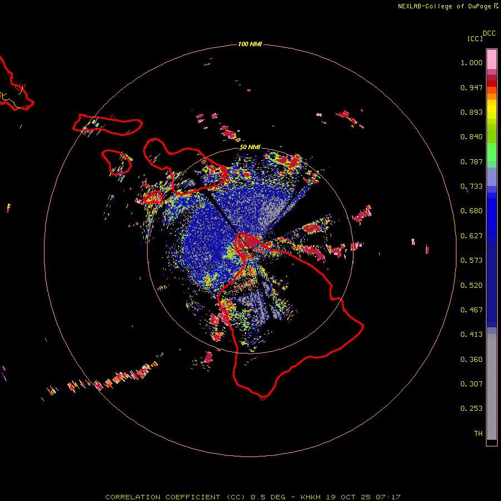Click the 0.840 value on the color scale

471,137
